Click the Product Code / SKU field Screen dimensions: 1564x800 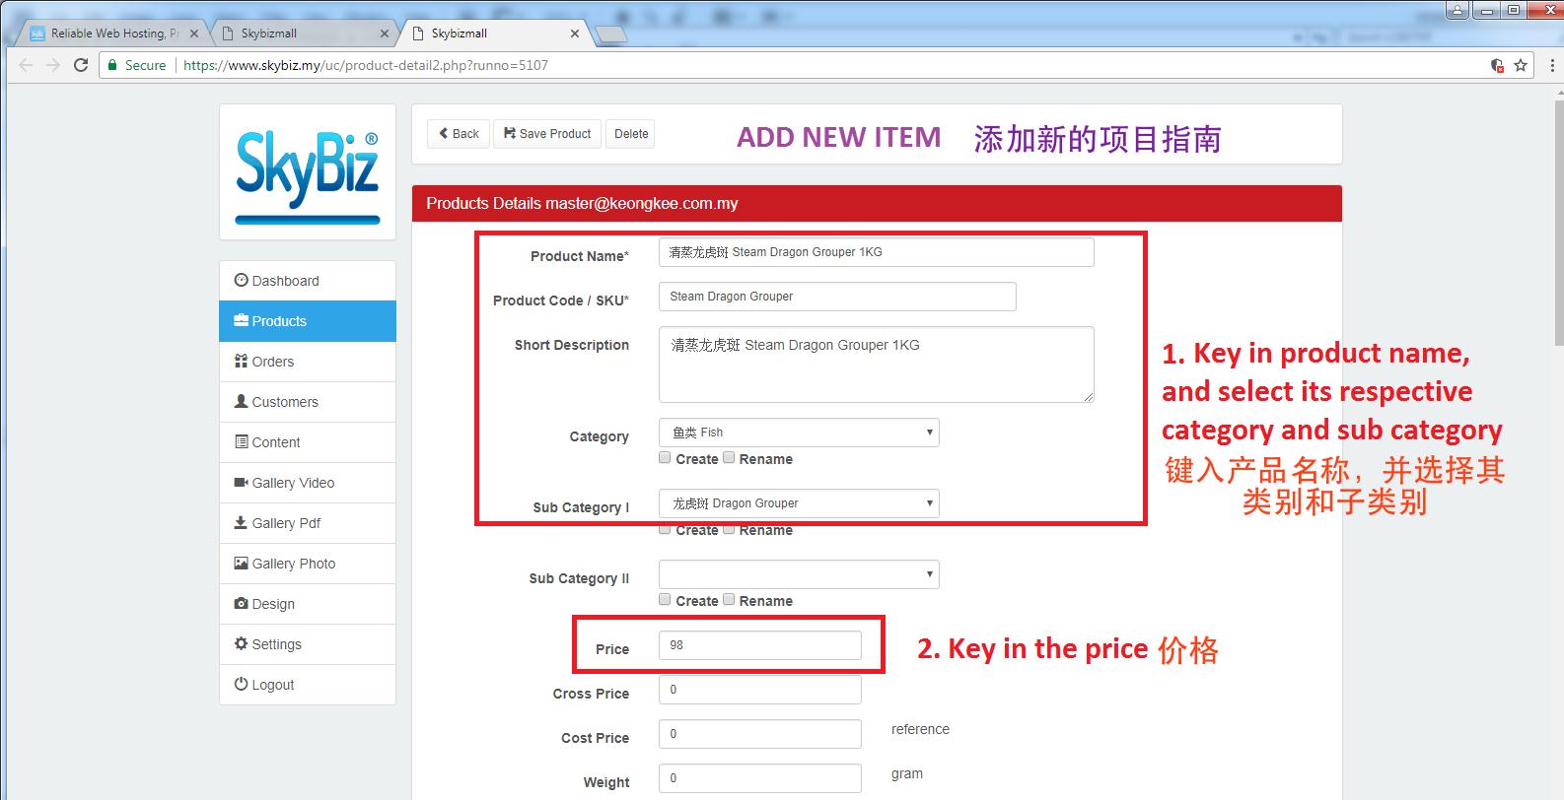pyautogui.click(x=837, y=297)
